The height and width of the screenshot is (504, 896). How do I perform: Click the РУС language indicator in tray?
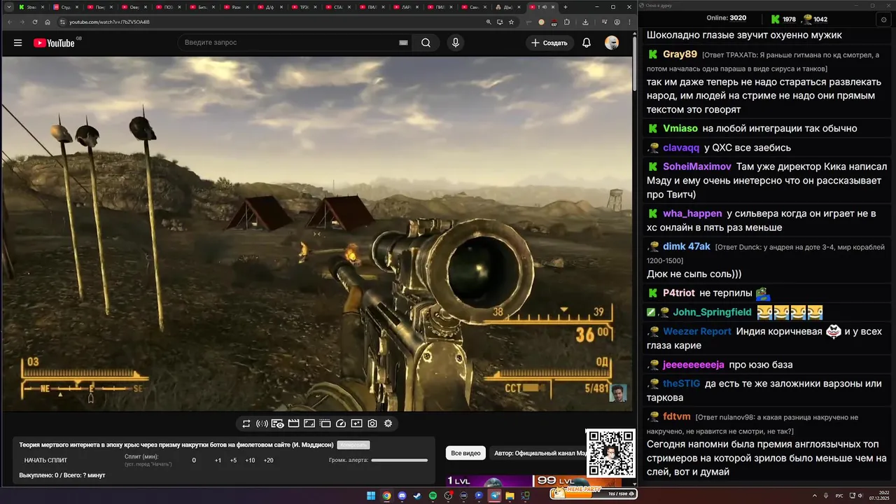click(839, 496)
